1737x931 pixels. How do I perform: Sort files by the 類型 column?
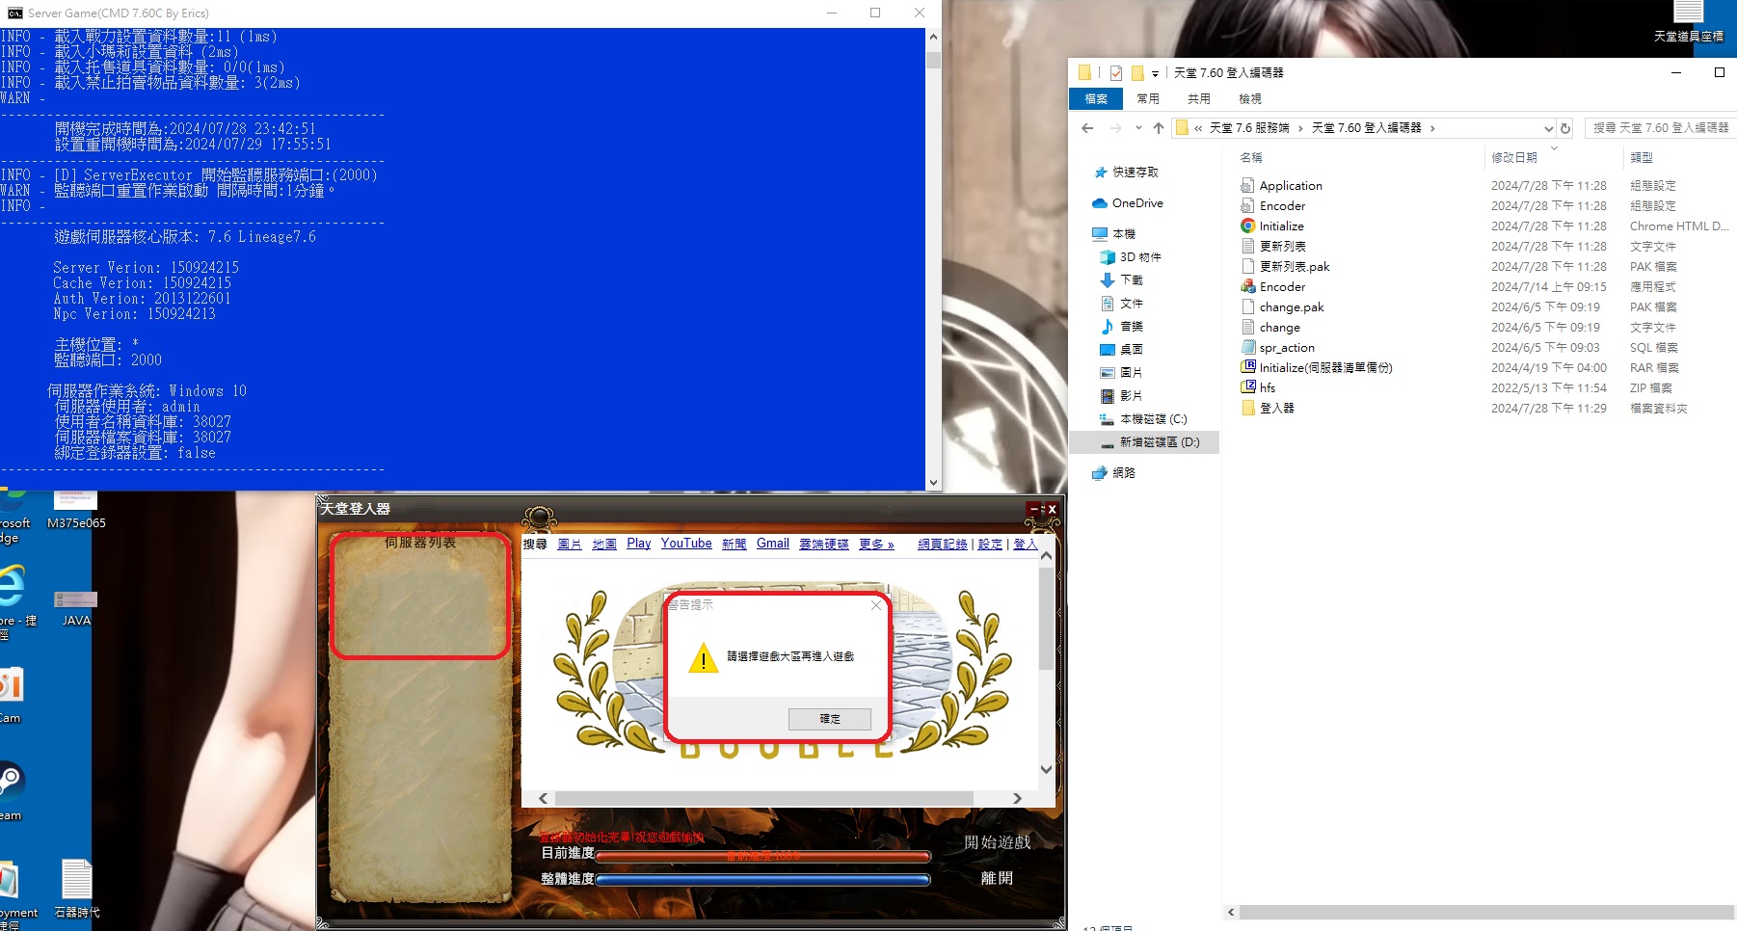click(1642, 157)
